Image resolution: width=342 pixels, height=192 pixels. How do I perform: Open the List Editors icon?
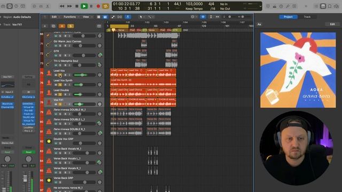[316, 6]
